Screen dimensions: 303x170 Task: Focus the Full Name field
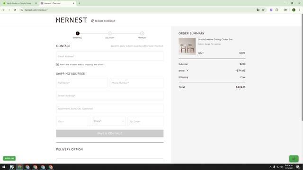tap(82, 83)
